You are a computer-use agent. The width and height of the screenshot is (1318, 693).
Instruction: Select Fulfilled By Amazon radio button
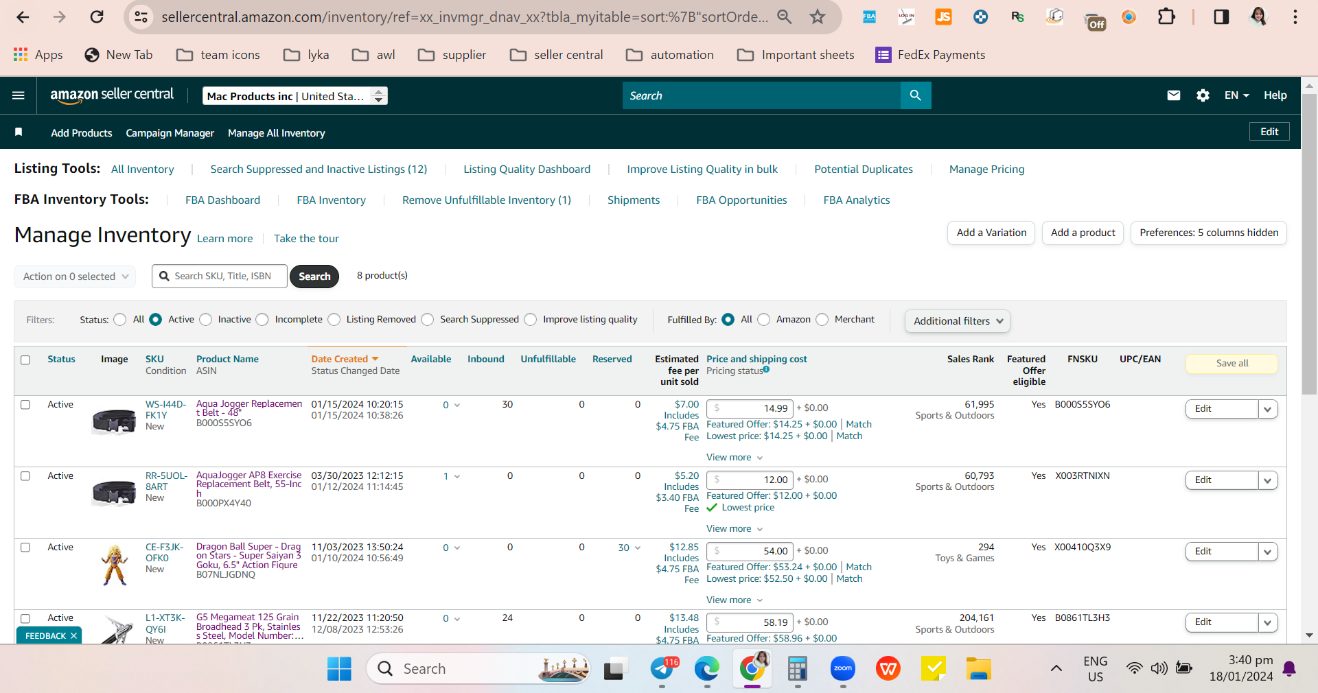(763, 320)
